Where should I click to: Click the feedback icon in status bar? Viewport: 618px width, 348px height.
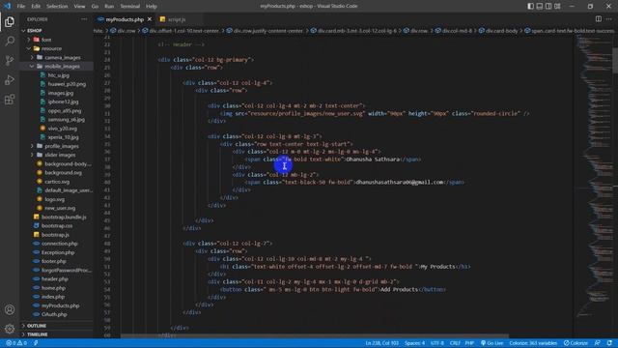pyautogui.click(x=598, y=343)
